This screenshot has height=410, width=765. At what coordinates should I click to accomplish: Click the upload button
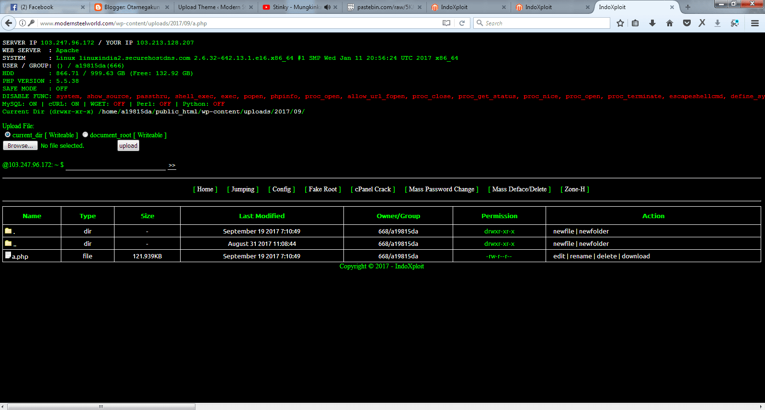[x=128, y=145]
